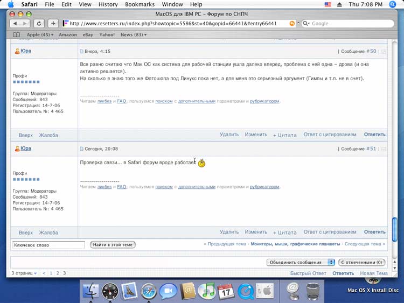Launch Dashboard from the Dock
This screenshot has height=303, width=404.
pyautogui.click(x=110, y=291)
